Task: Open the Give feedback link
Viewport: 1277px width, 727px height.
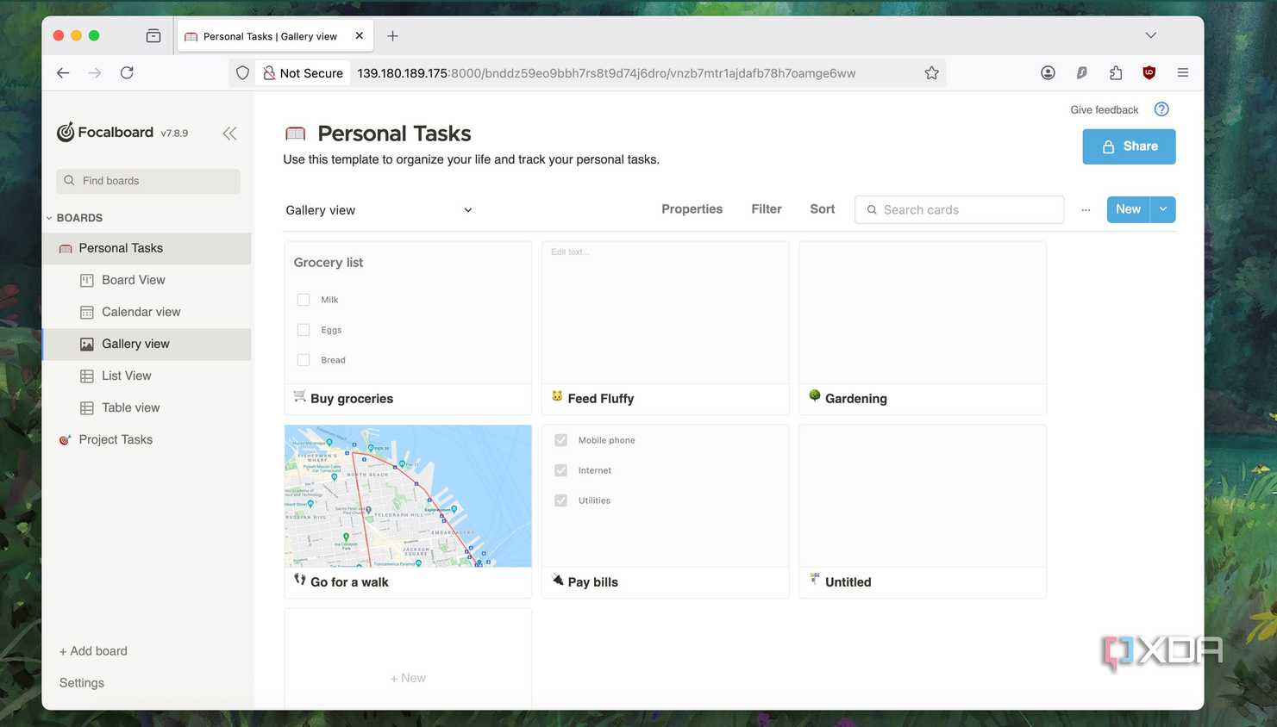Action: point(1105,109)
